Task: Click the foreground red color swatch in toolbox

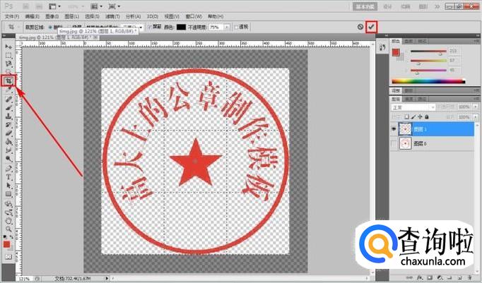Action: (7, 243)
